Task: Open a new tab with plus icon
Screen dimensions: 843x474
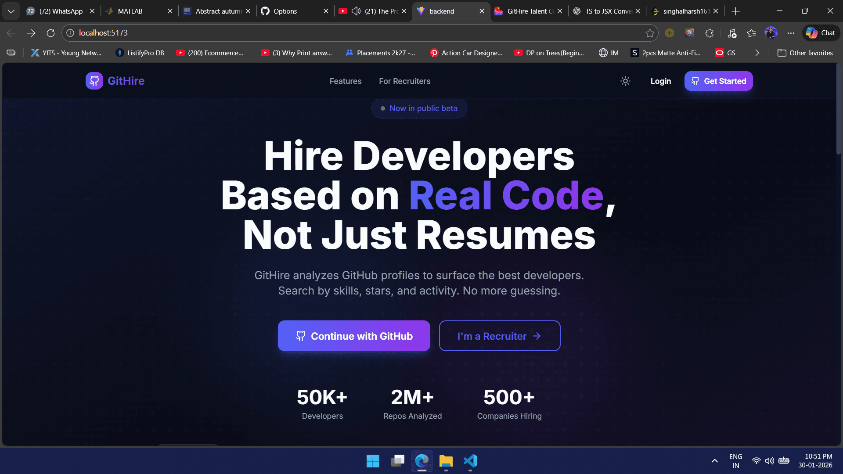Action: coord(736,11)
